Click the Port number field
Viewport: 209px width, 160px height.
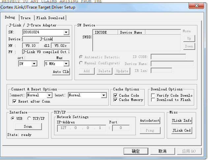121,128
